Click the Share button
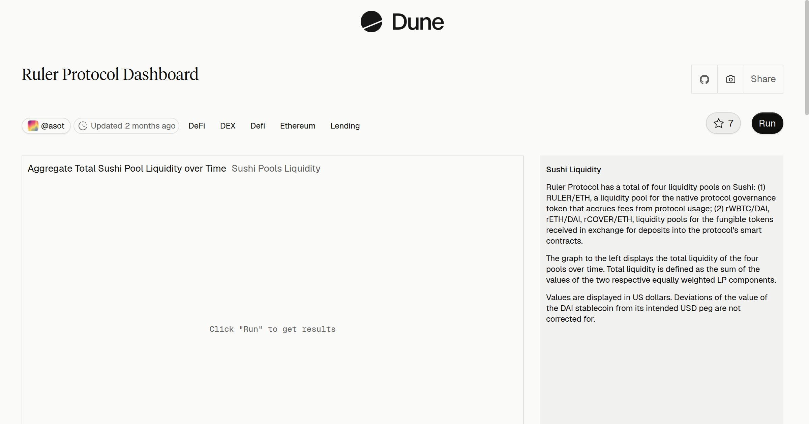 click(x=763, y=79)
